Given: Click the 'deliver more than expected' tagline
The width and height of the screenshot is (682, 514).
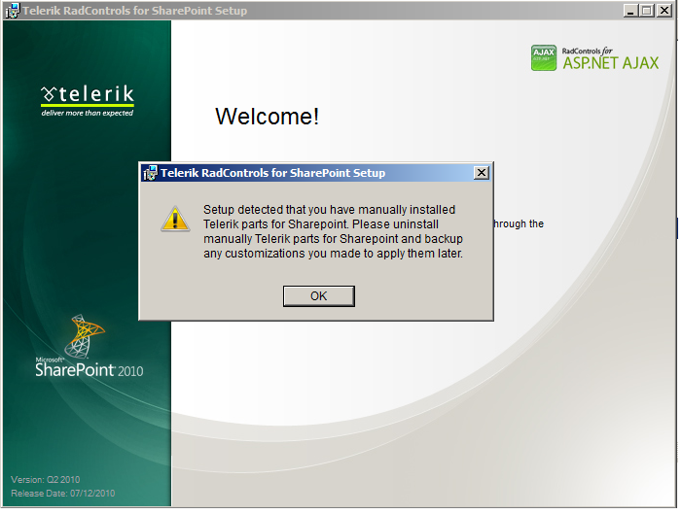Looking at the screenshot, I should tap(88, 113).
